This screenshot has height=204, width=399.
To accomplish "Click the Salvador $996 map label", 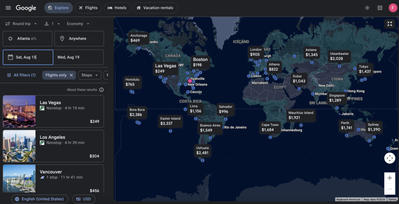I will [226, 109].
